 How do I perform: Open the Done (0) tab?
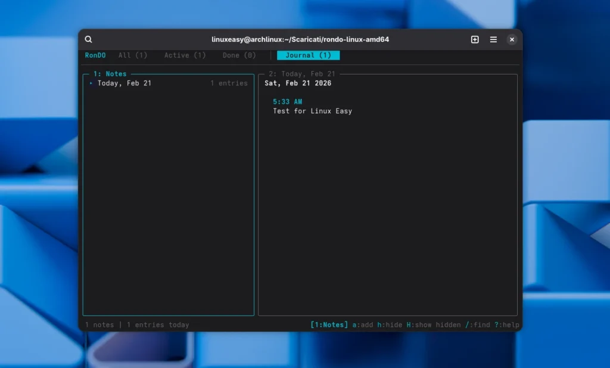coord(239,55)
